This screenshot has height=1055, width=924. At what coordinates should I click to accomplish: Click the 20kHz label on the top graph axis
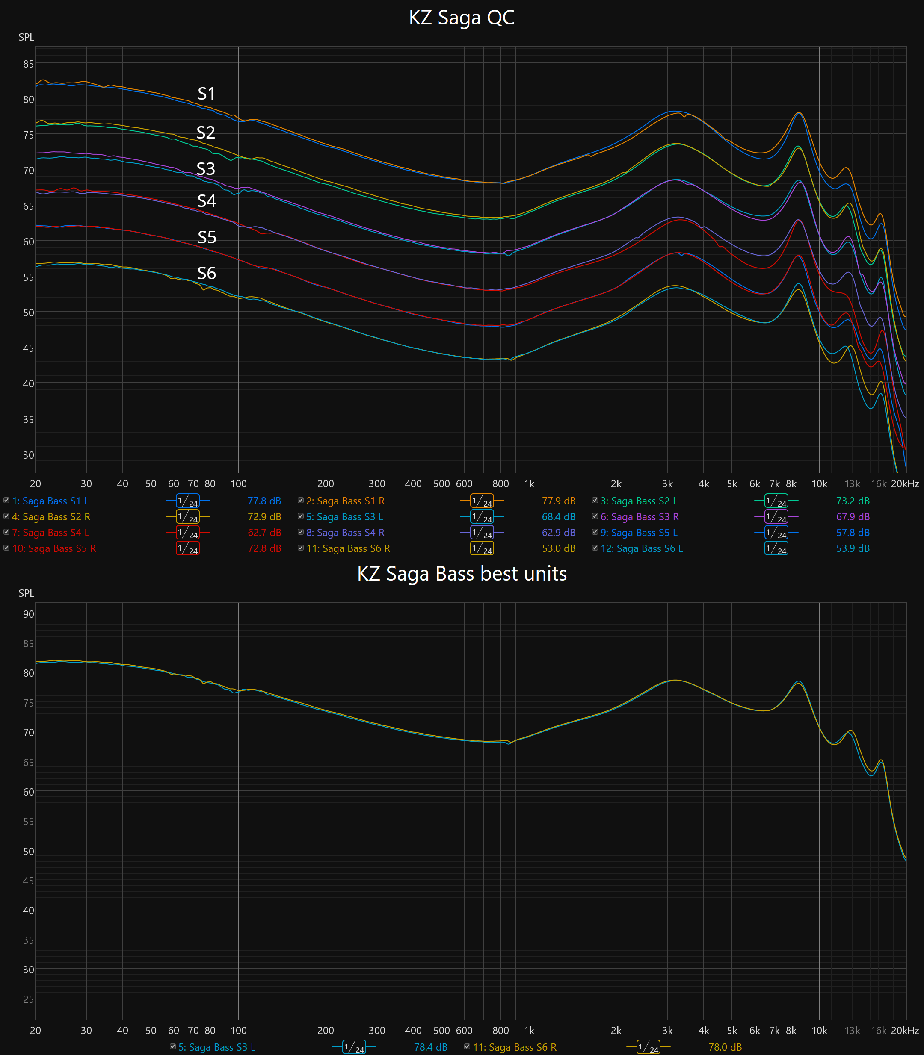tap(905, 484)
